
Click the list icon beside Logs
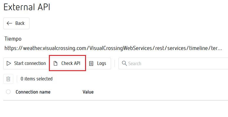[x=91, y=63]
